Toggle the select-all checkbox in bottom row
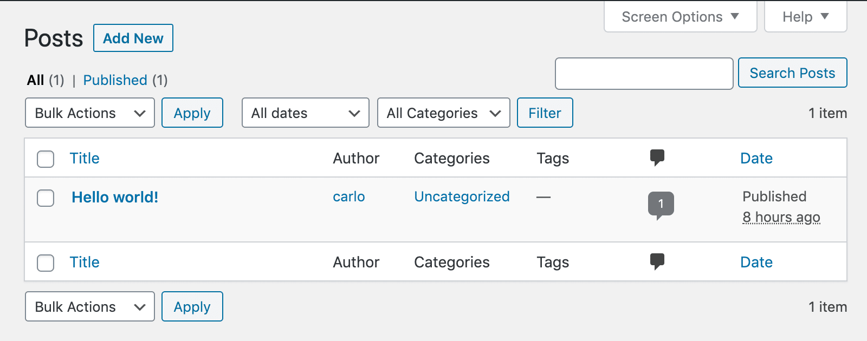This screenshot has height=341, width=867. point(46,263)
